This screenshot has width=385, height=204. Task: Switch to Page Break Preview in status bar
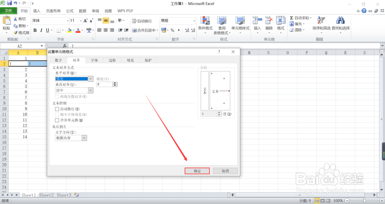pos(328,201)
